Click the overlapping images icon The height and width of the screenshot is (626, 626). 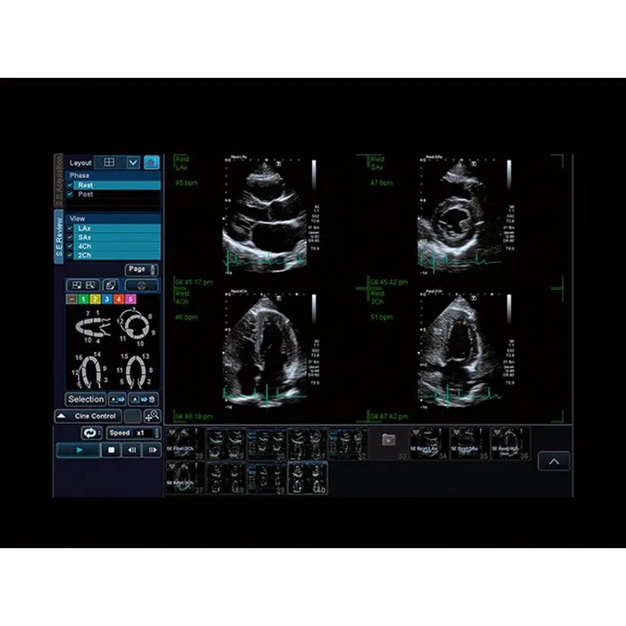point(113,285)
